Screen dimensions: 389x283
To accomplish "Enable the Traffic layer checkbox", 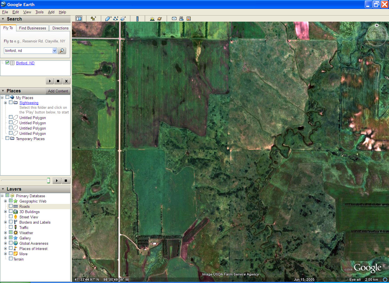I will point(11,227).
